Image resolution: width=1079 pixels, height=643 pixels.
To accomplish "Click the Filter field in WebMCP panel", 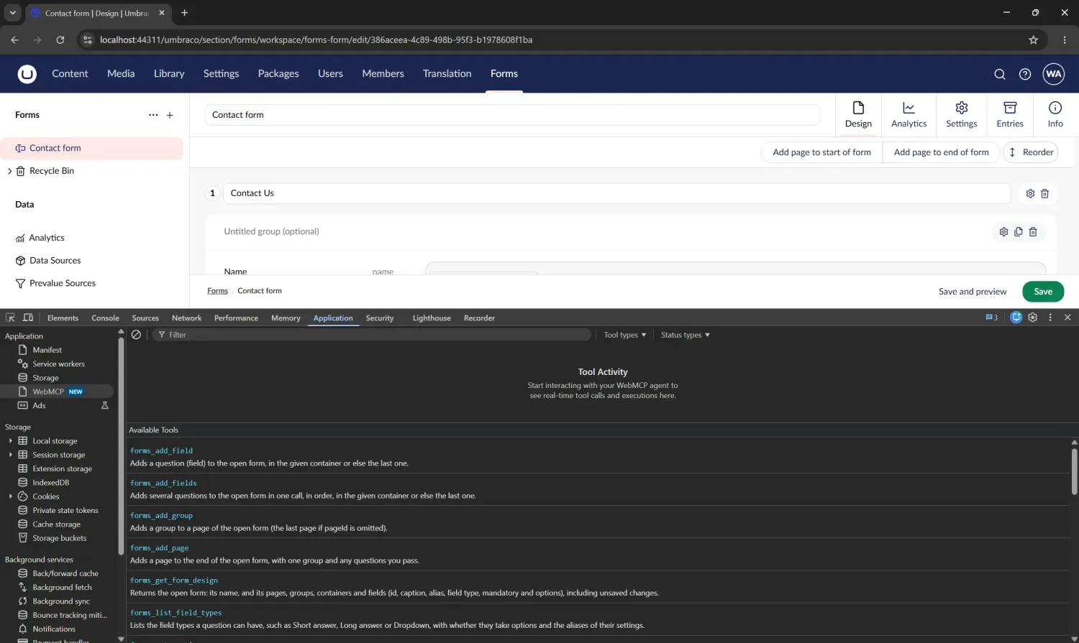I will tap(371, 335).
